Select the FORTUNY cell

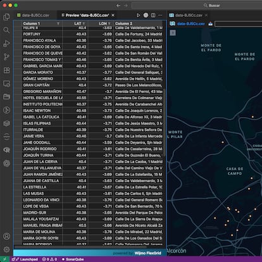tap(42, 34)
